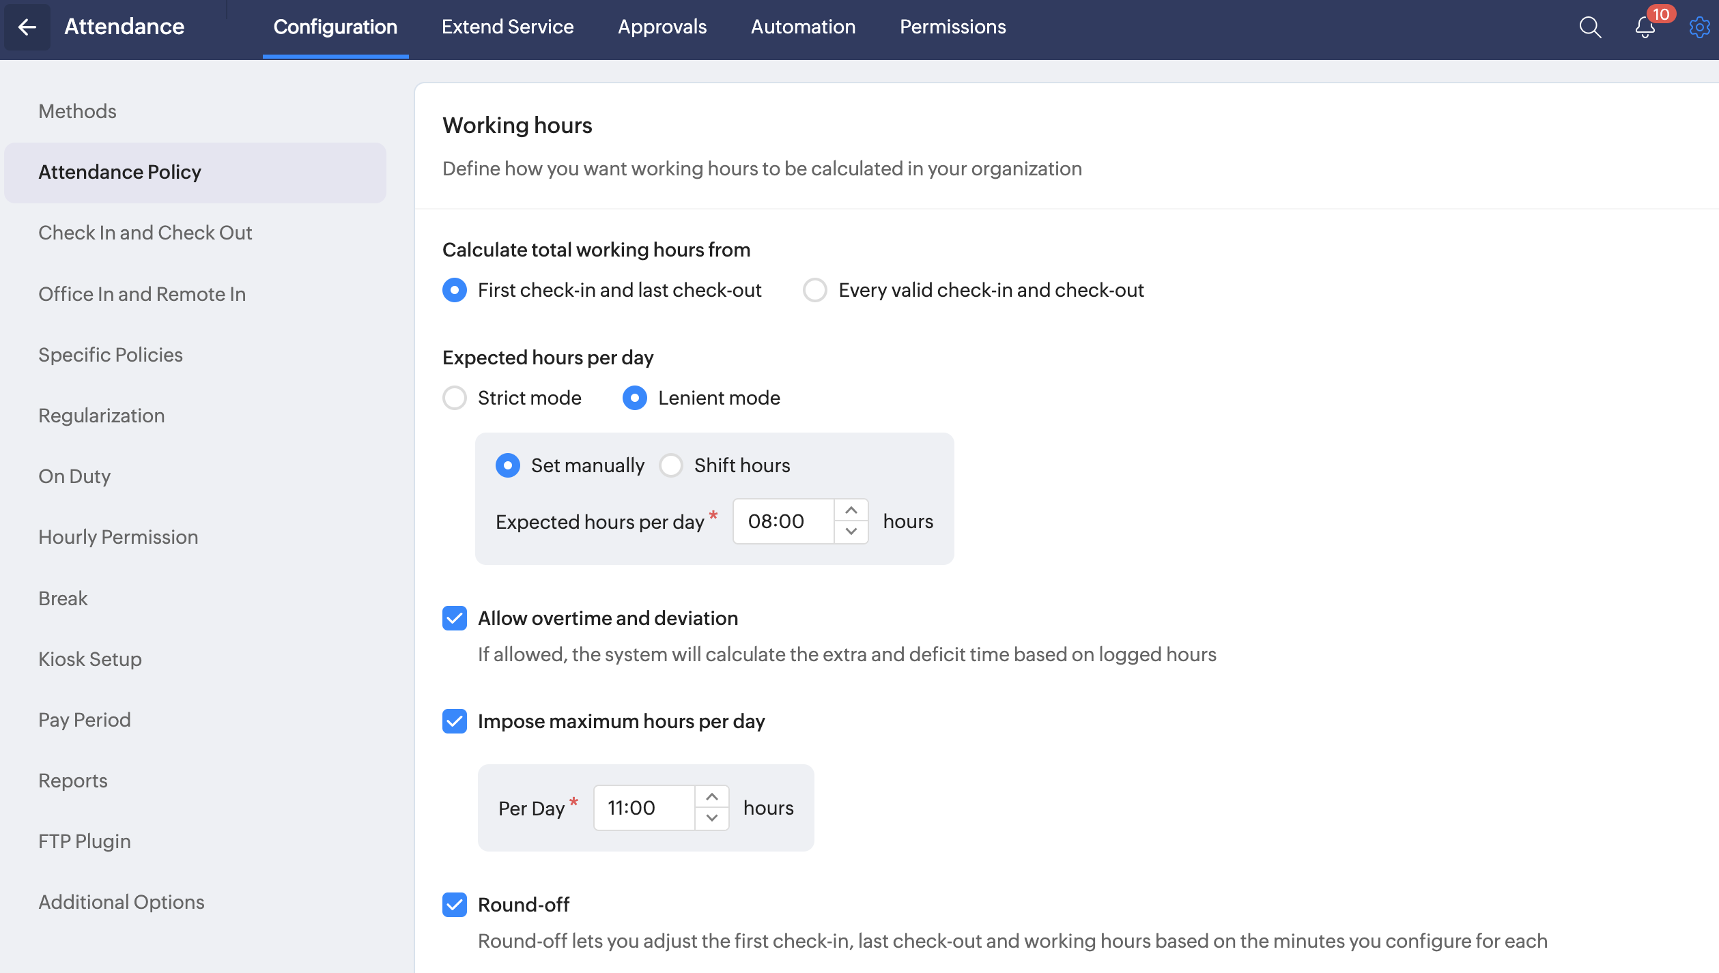Disable Impose maximum hours per day checkbox
Image resolution: width=1719 pixels, height=973 pixels.
(x=455, y=721)
